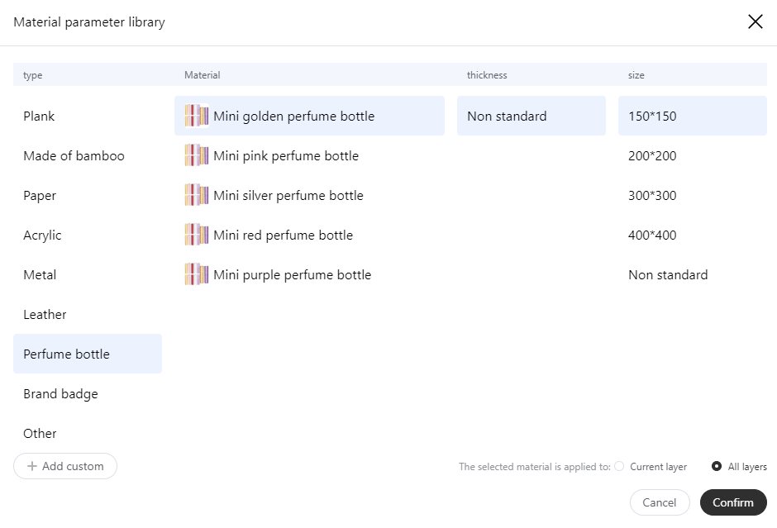Viewport: 777px width, 528px height.
Task: Click the size column header
Action: click(636, 75)
